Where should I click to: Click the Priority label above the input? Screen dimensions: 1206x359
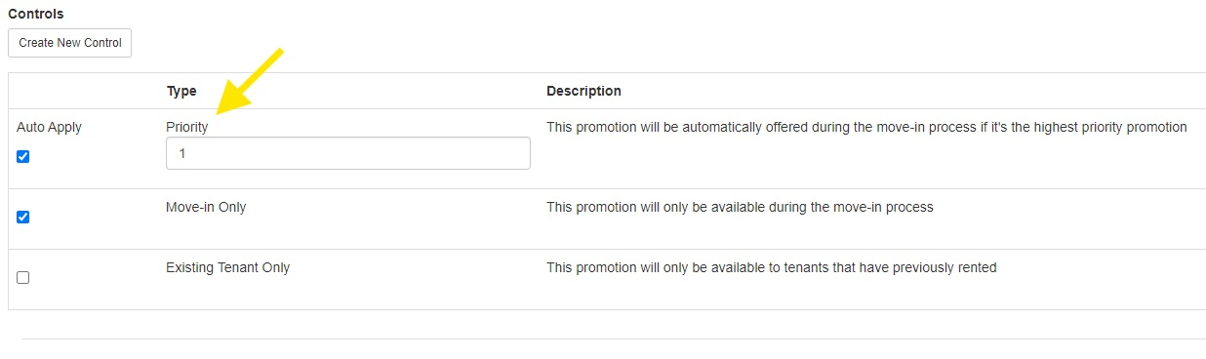(x=187, y=127)
